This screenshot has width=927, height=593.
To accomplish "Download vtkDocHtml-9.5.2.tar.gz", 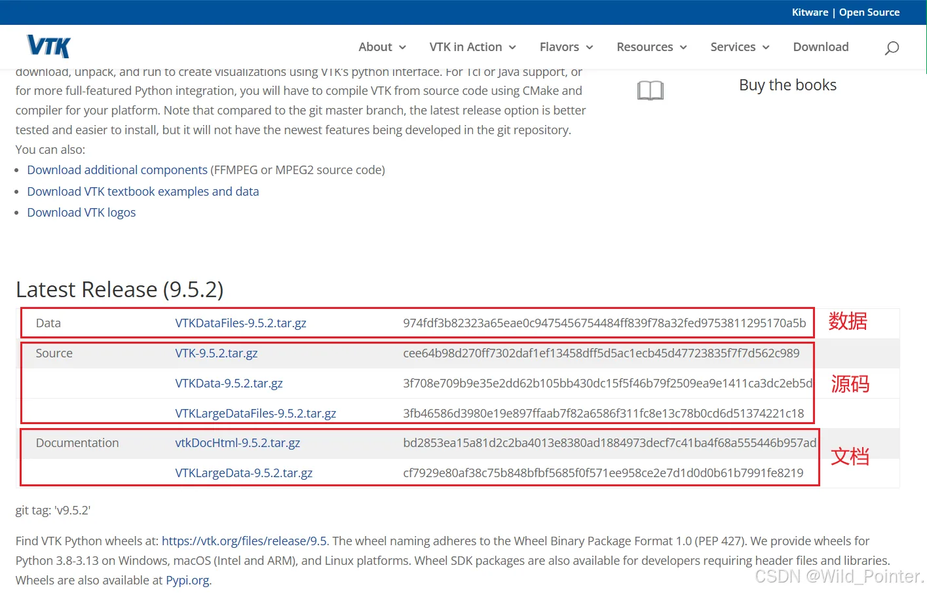I will click(237, 443).
